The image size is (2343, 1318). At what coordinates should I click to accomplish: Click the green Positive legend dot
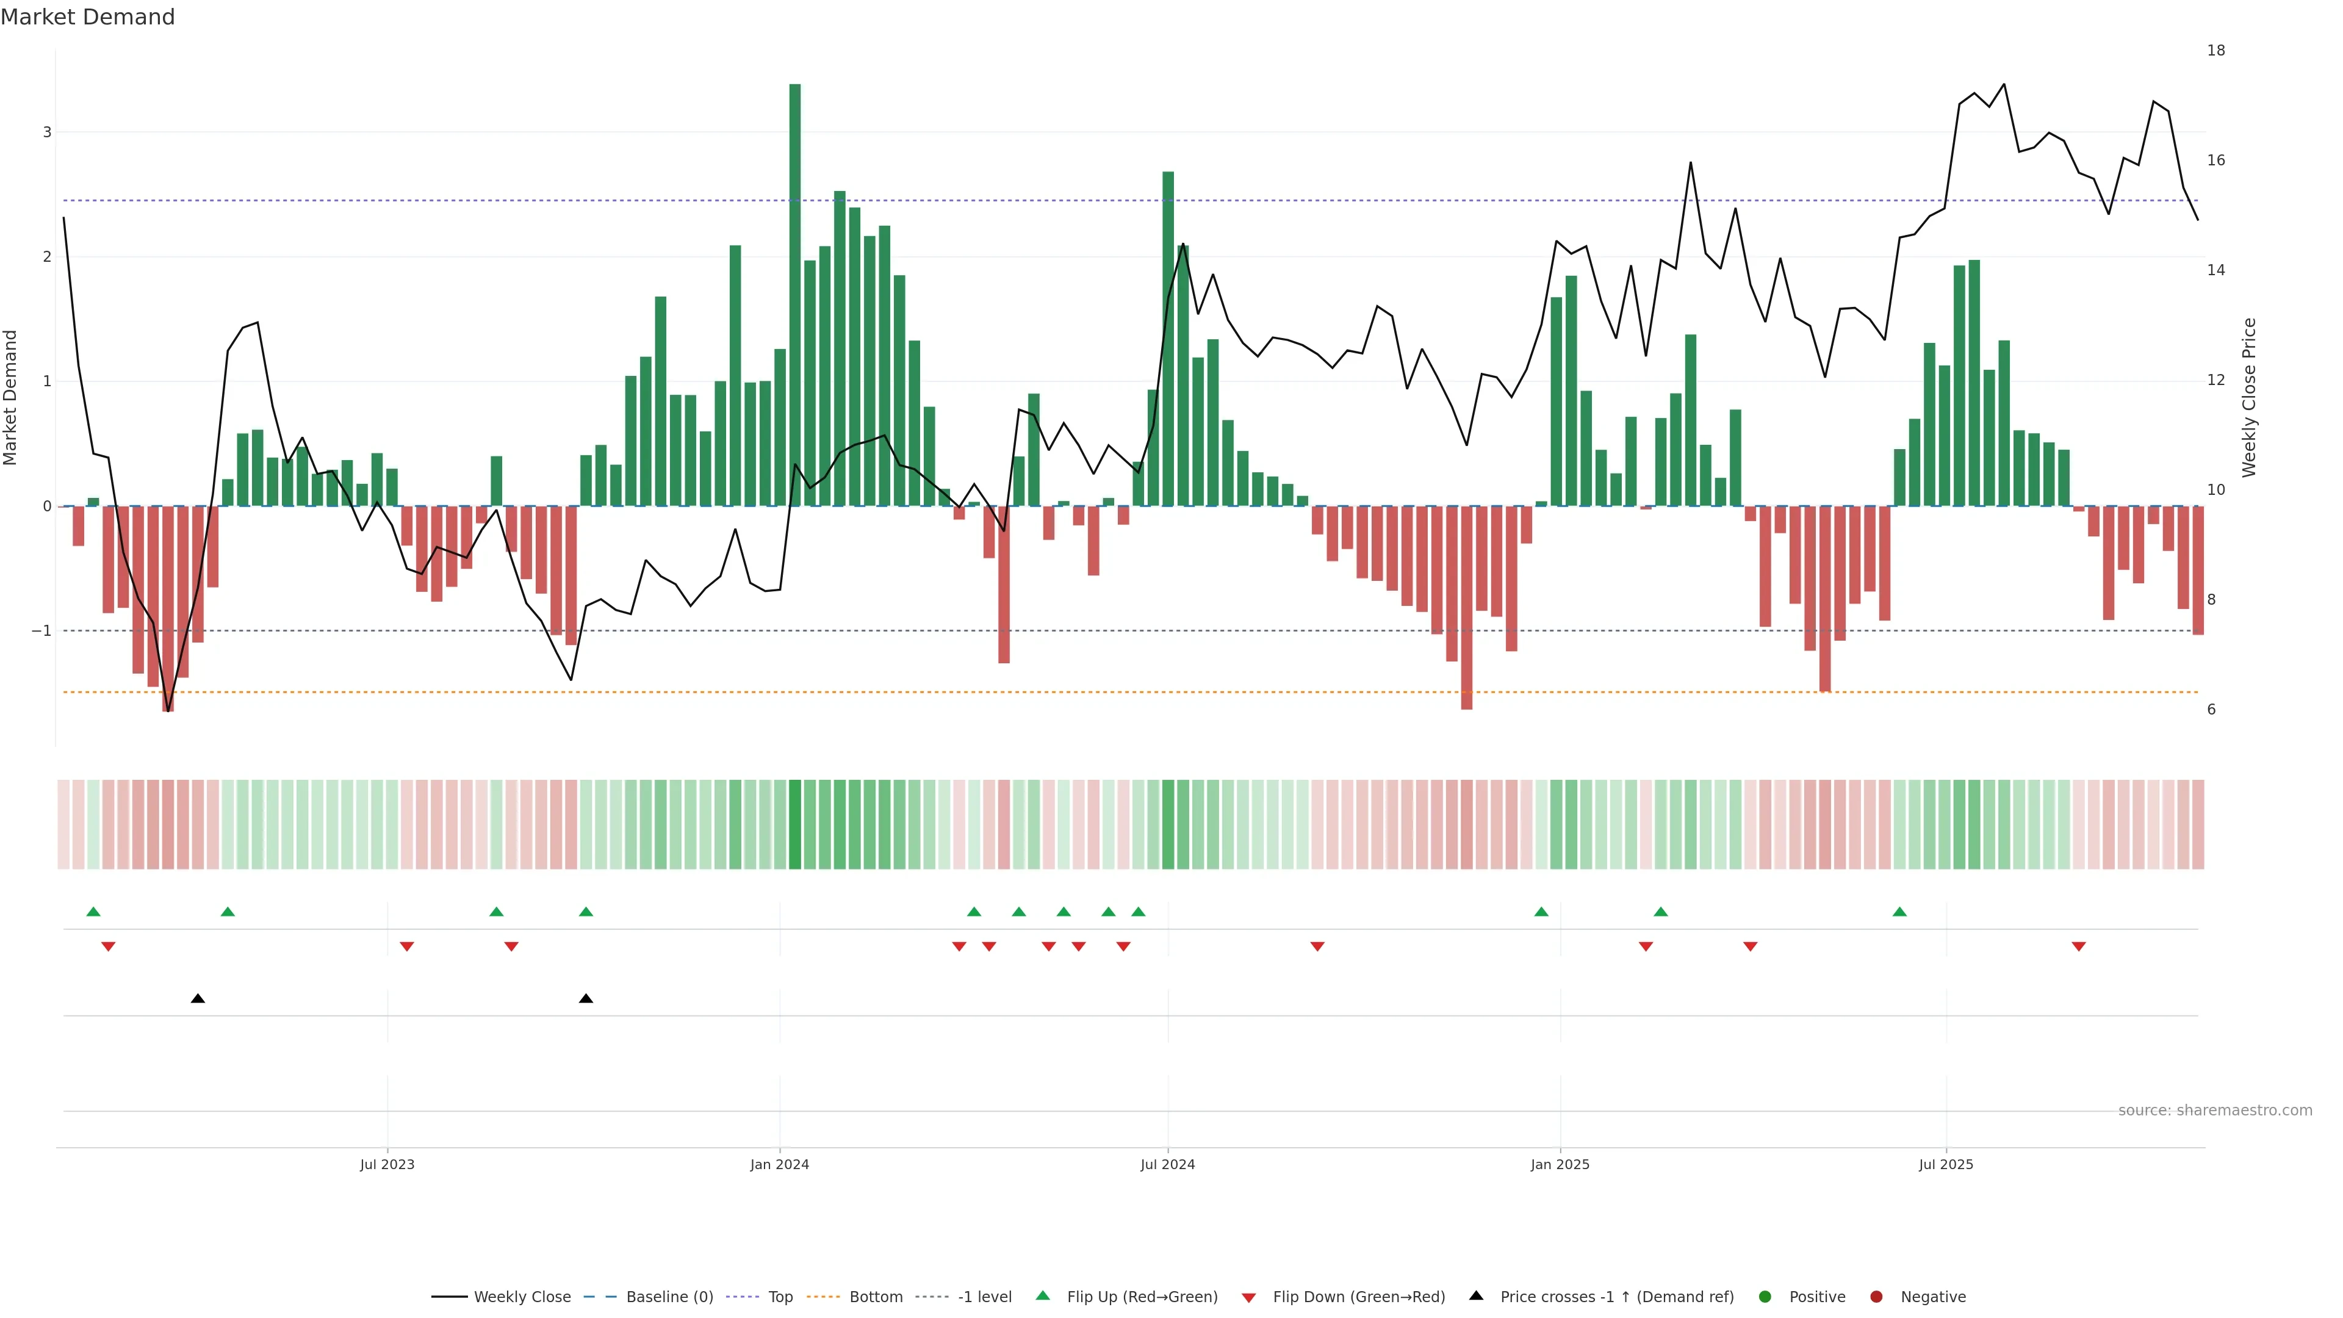coord(1765,1296)
